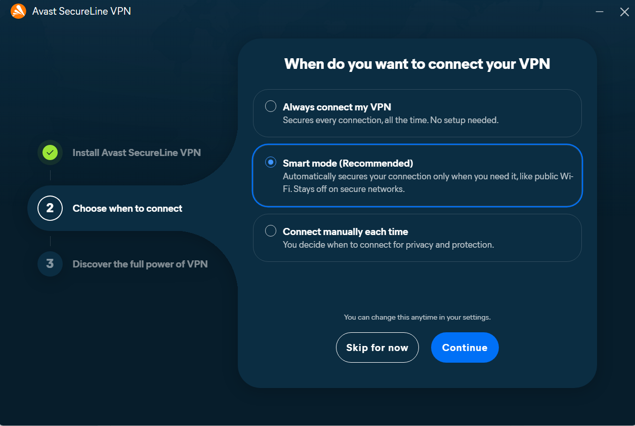
Task: Click the heading When do you want to connect
Action: click(417, 64)
